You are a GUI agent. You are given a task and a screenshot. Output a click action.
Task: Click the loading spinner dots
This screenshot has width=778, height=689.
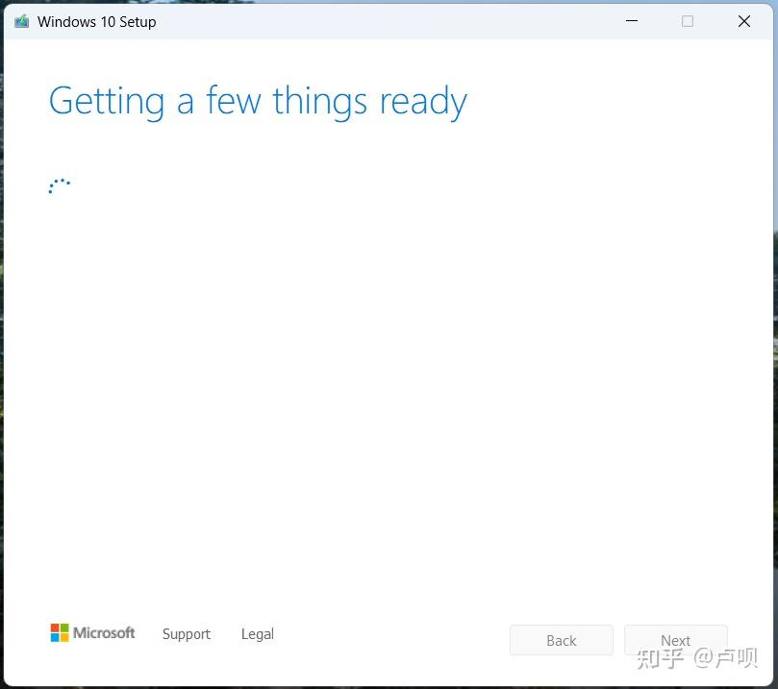coord(59,185)
